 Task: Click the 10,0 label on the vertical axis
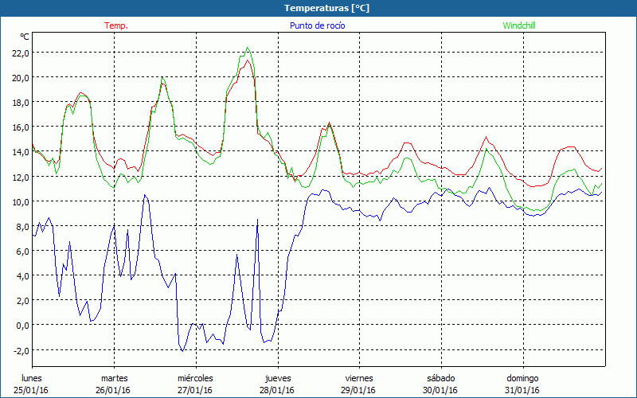pos(19,201)
